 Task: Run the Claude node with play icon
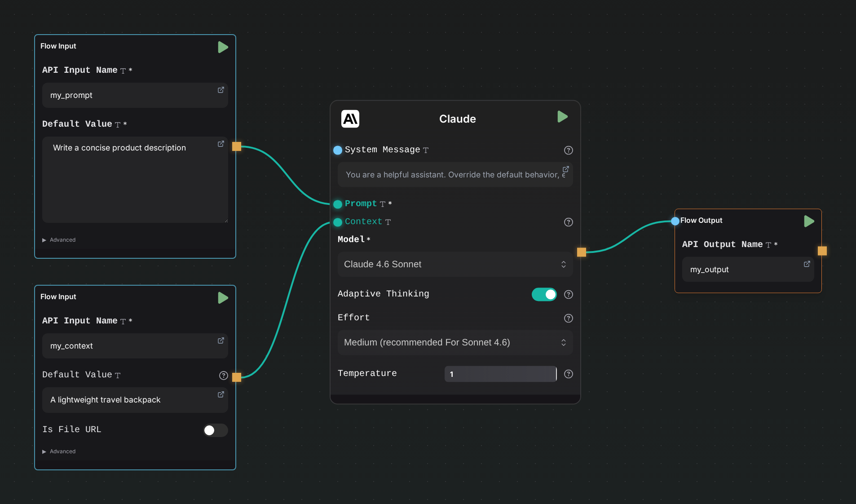(x=562, y=117)
